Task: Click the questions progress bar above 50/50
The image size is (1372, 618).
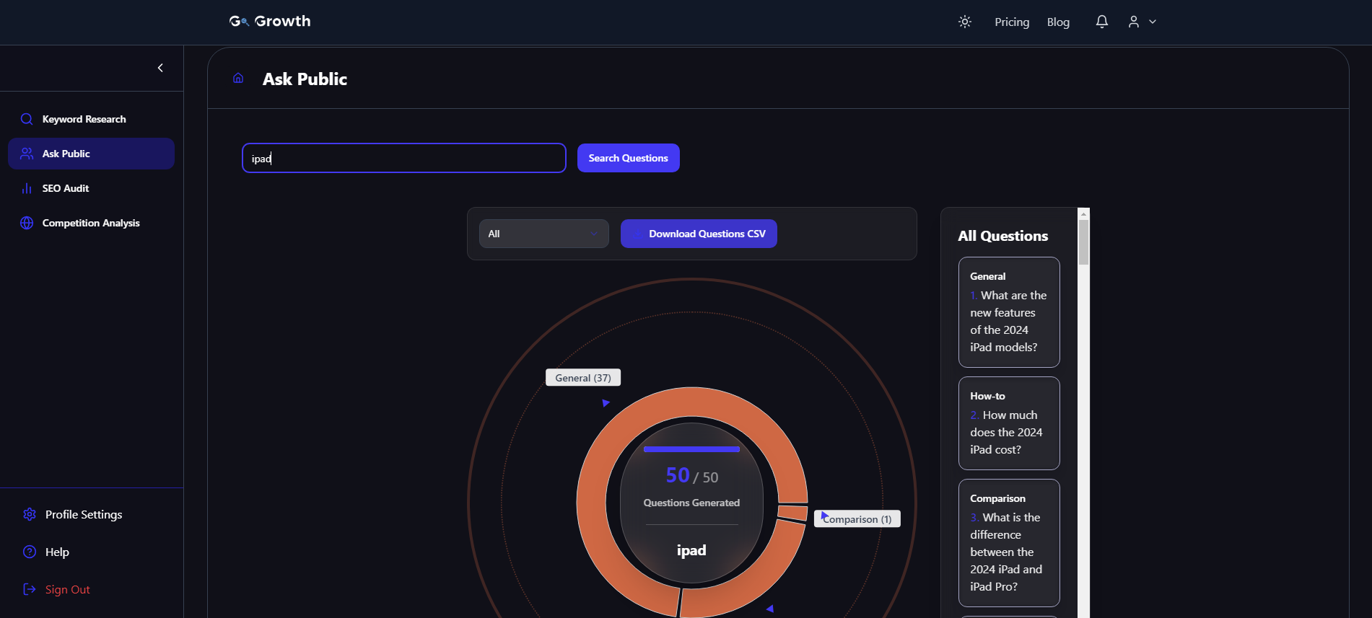Action: point(691,449)
